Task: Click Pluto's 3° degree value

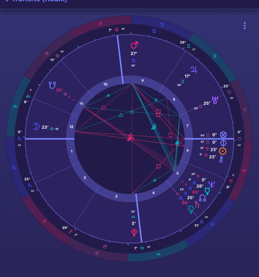Action: 134,223
